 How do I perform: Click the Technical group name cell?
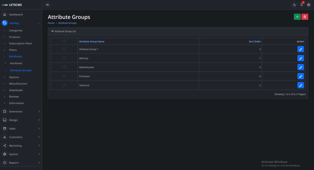(138, 85)
